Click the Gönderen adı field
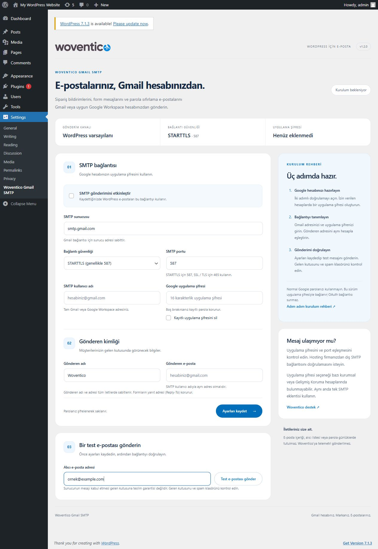378x549 pixels. (112, 375)
